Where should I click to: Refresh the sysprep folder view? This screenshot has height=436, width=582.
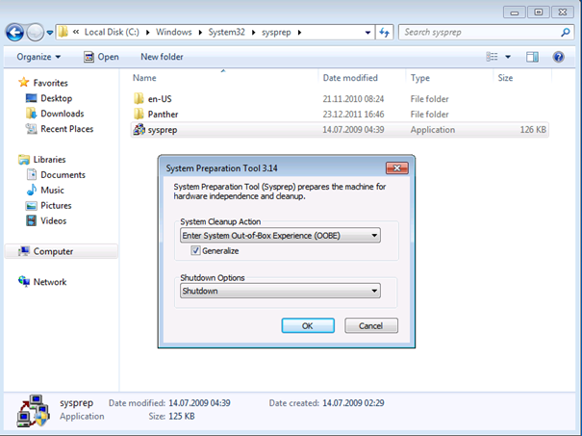click(384, 33)
